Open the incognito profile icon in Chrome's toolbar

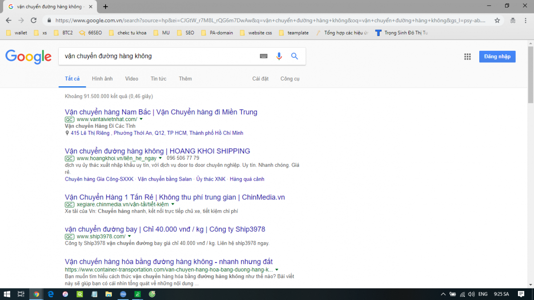(513, 20)
